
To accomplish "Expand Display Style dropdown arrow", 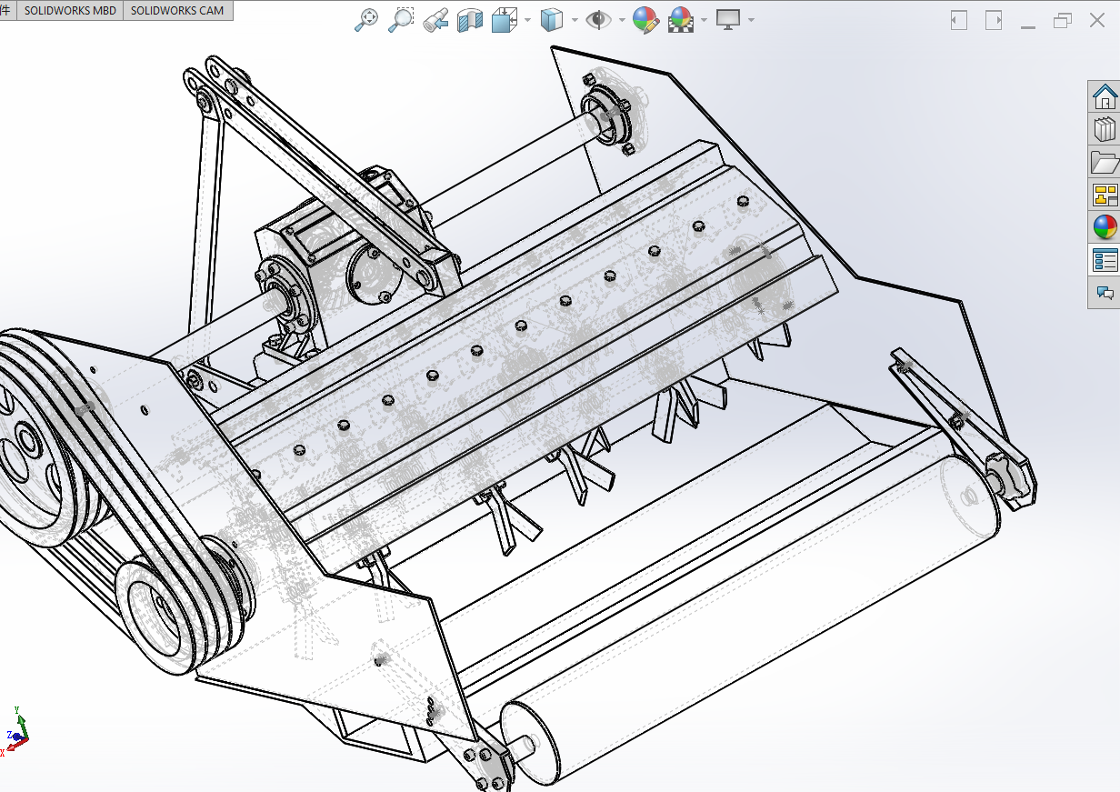I will pyautogui.click(x=575, y=20).
